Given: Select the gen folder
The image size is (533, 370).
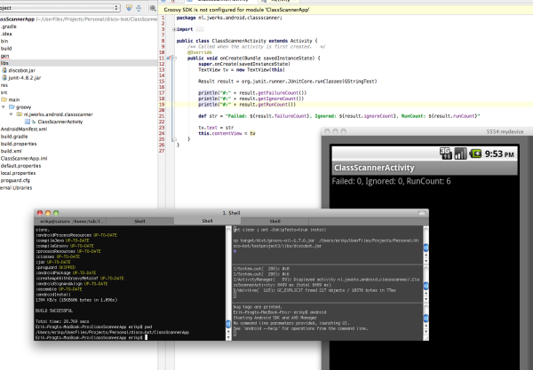Looking at the screenshot, I should pyautogui.click(x=4, y=56).
